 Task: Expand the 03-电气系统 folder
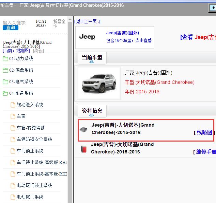[x=21, y=82]
